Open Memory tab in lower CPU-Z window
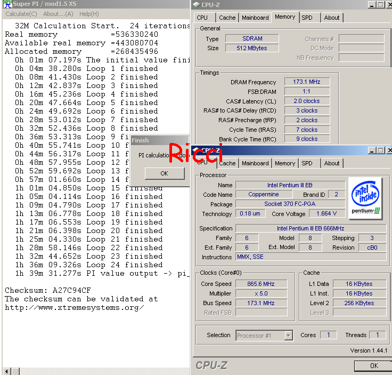 (x=285, y=163)
